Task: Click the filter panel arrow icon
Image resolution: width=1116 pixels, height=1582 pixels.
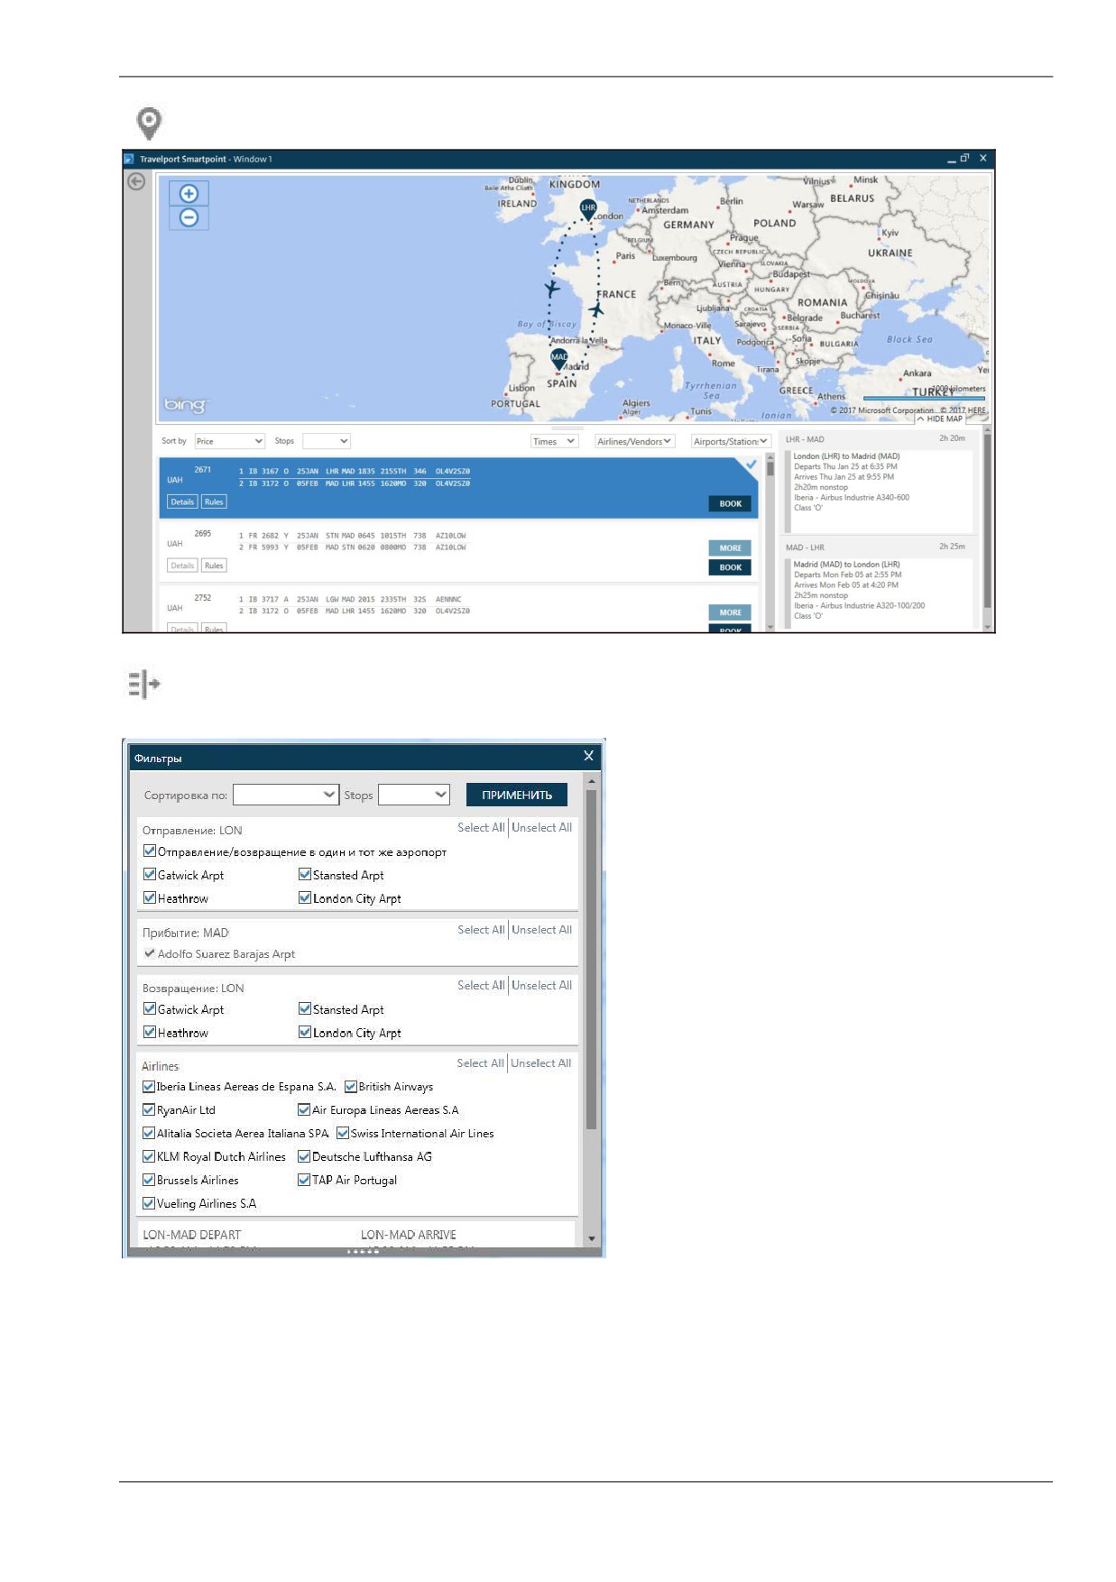Action: (144, 684)
